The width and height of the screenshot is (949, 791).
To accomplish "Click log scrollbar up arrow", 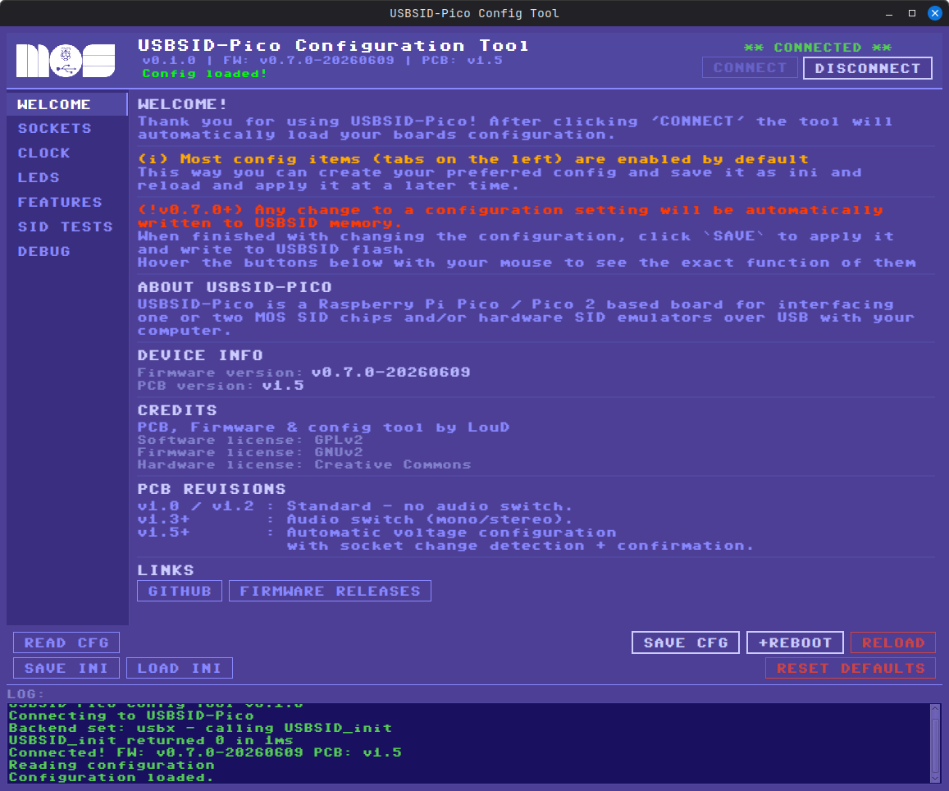I will coord(935,709).
